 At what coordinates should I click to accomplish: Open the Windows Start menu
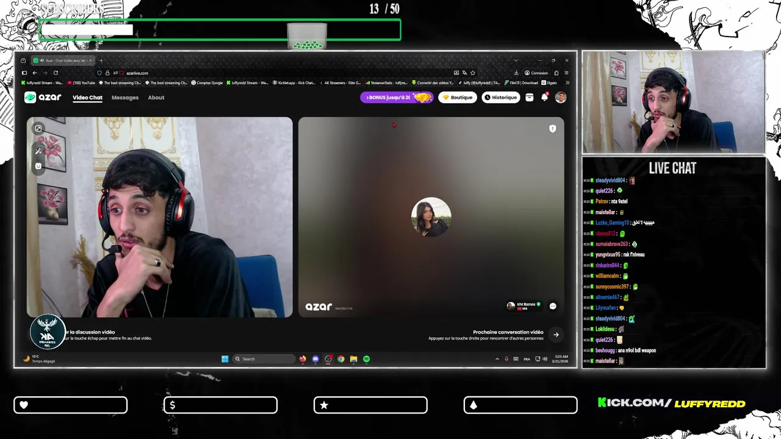pyautogui.click(x=225, y=359)
